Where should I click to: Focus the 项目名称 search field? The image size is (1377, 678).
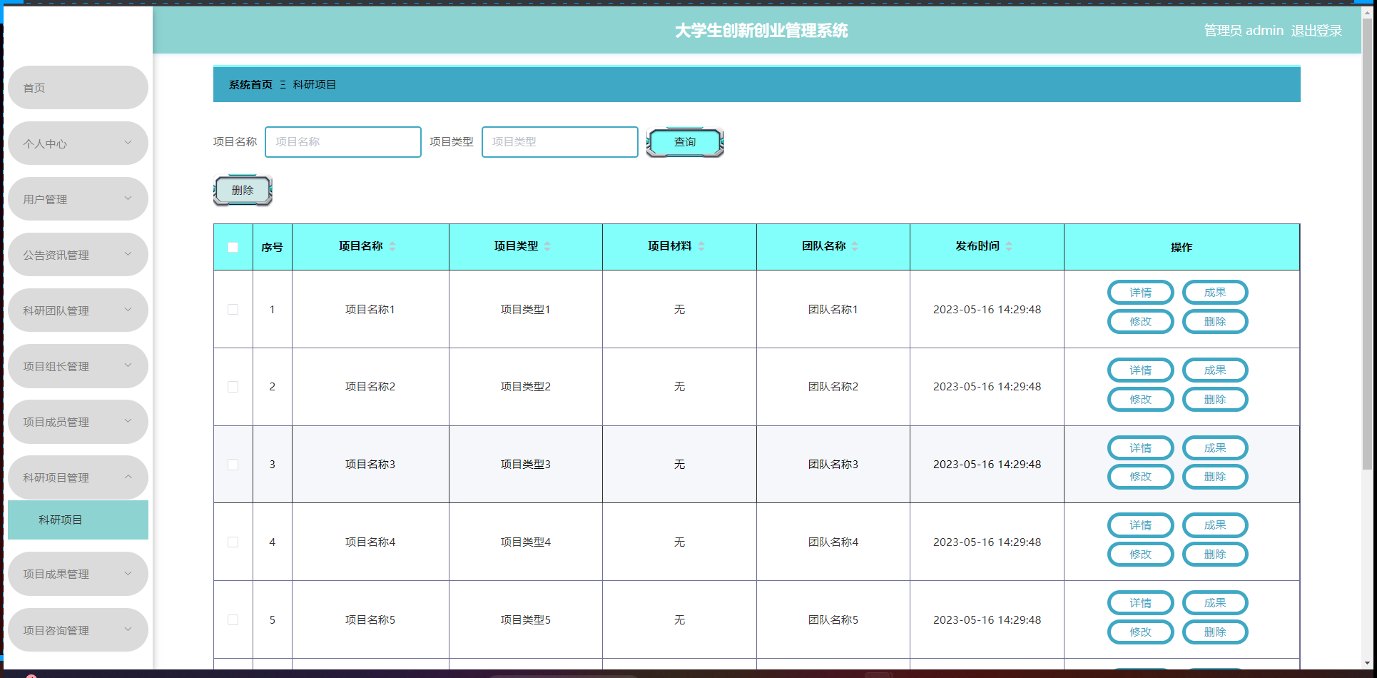[343, 142]
